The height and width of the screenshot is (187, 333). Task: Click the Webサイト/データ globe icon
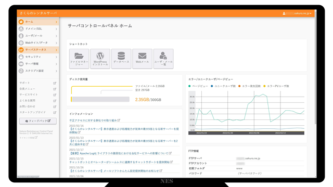point(21,43)
